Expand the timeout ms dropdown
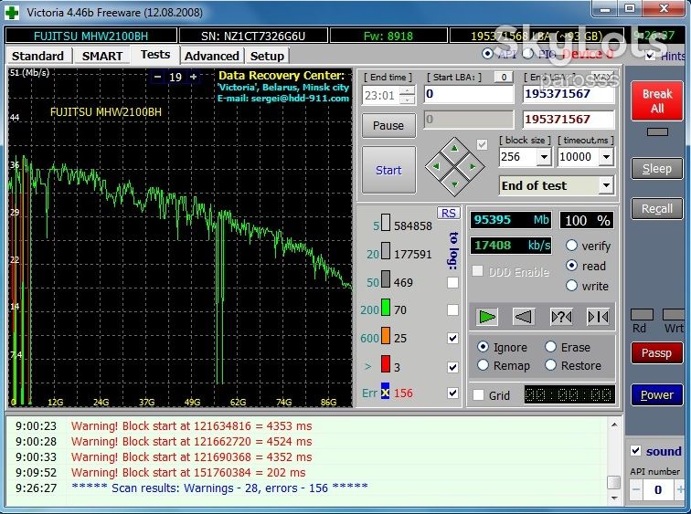691x514 pixels. (607, 157)
